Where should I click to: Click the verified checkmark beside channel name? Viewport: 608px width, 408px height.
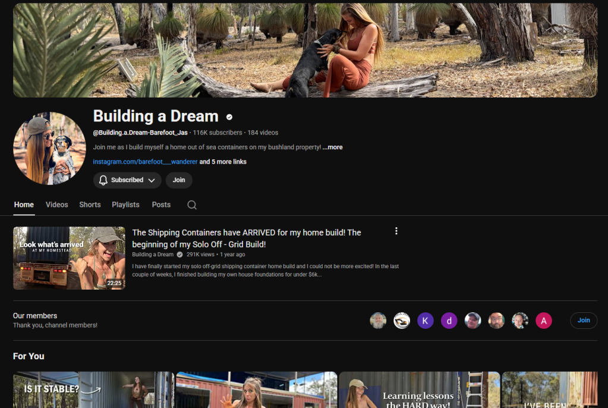[x=229, y=117]
